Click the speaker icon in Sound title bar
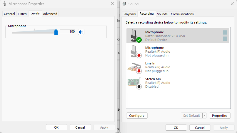The height and width of the screenshot is (133, 237). (x=124, y=4)
